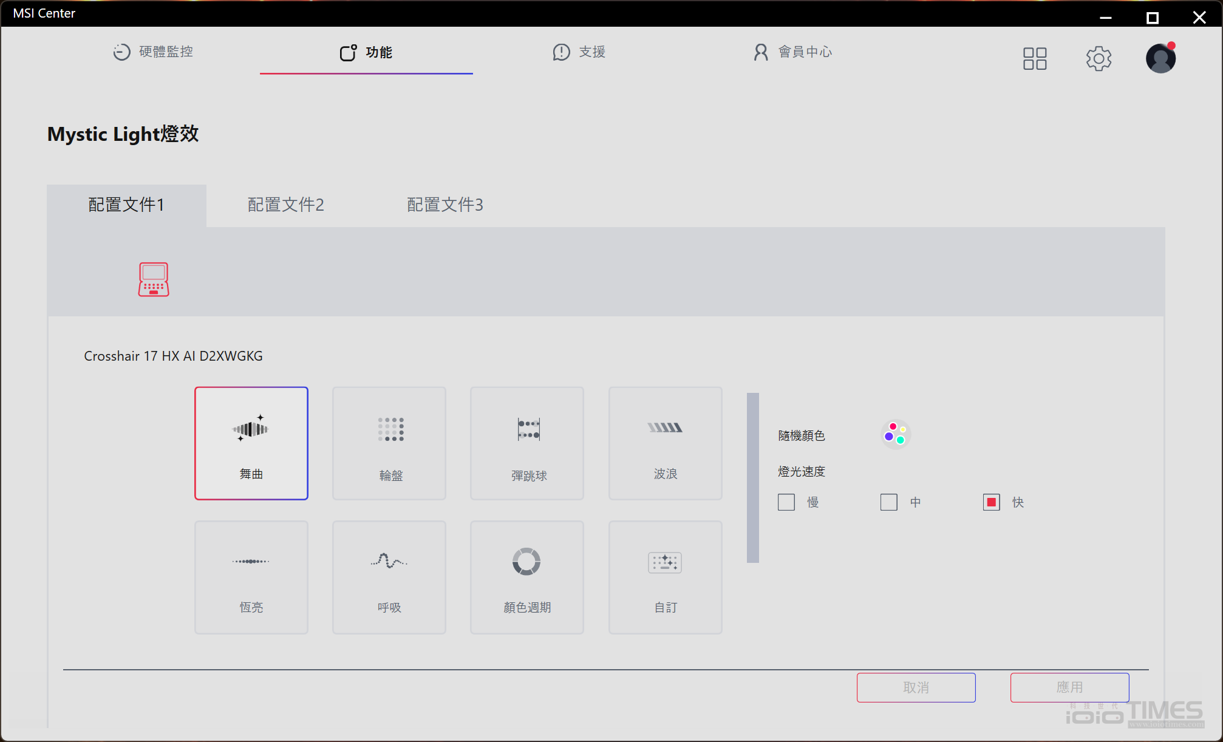Open the 會員中心 member center tab
This screenshot has height=742, width=1223.
click(792, 52)
